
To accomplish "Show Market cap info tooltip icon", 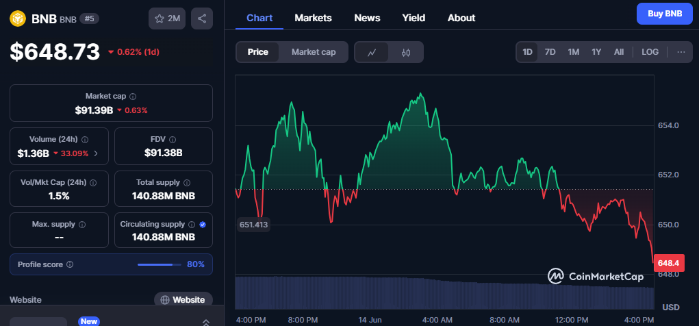I will 133,97.
